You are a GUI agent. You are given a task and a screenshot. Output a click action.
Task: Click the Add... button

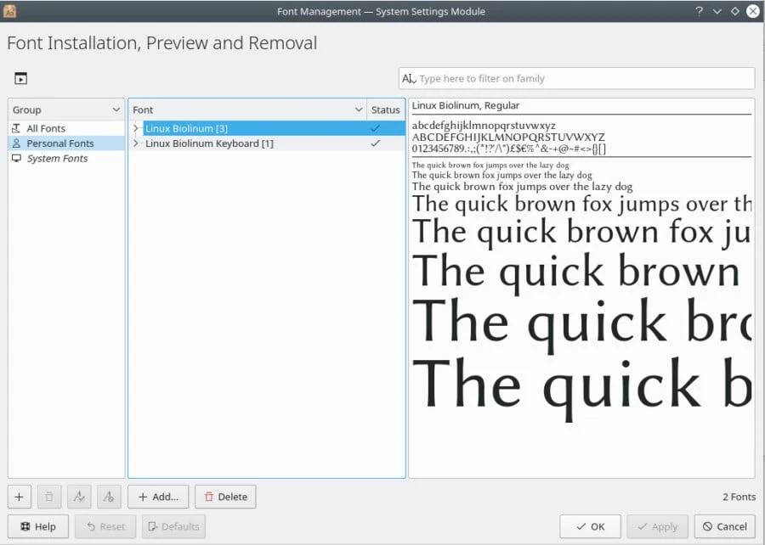pyautogui.click(x=158, y=497)
